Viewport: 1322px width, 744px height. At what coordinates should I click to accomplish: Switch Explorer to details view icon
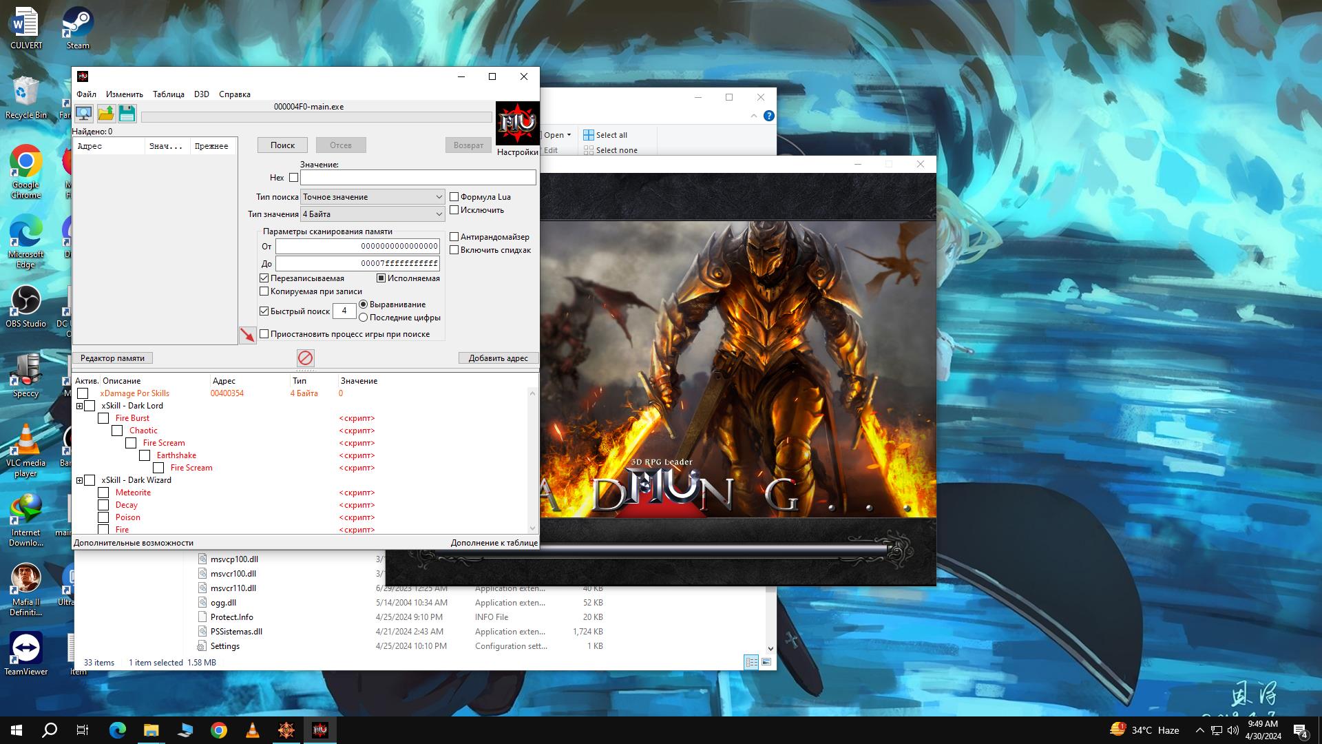pyautogui.click(x=751, y=662)
